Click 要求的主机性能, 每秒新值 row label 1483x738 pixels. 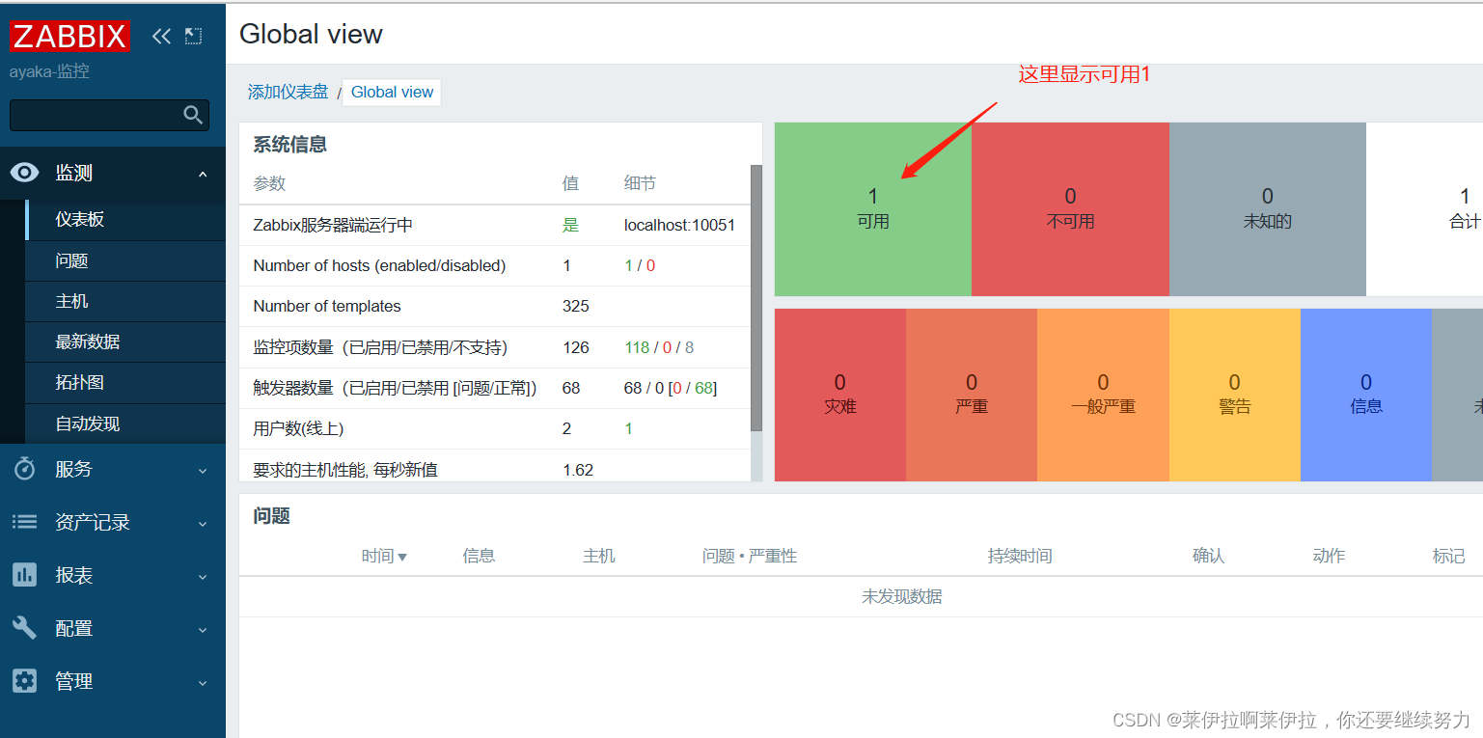point(345,470)
